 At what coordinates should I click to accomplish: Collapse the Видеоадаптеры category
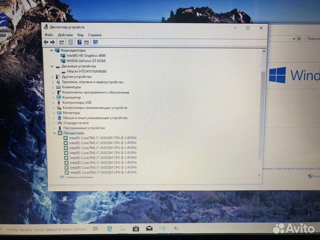[x=52, y=50]
